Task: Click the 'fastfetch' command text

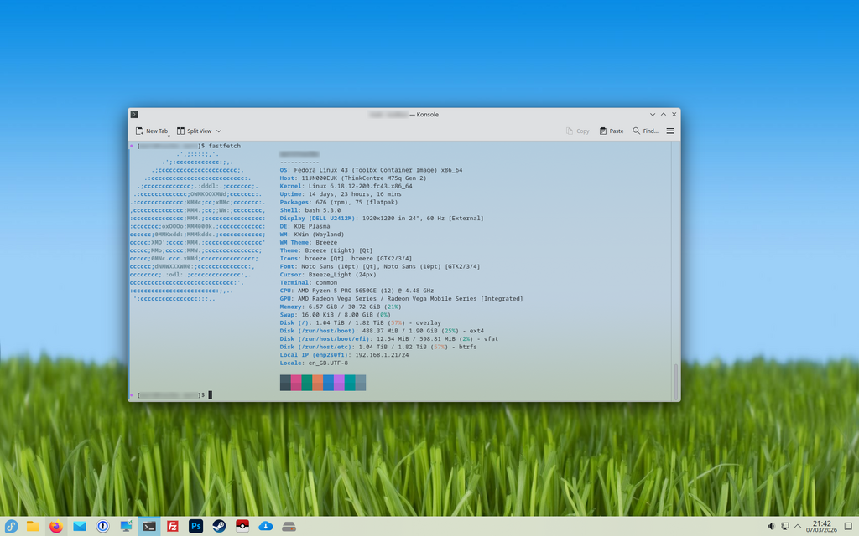Action: (225, 146)
